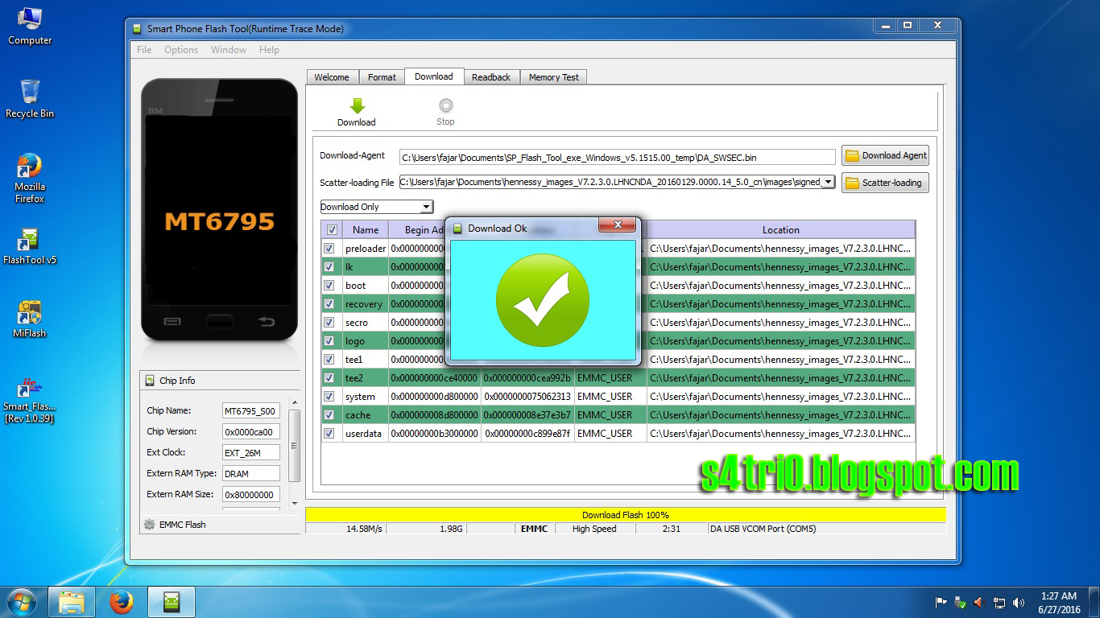Uncheck the system partition checkbox
The image size is (1100, 618).
pos(329,397)
